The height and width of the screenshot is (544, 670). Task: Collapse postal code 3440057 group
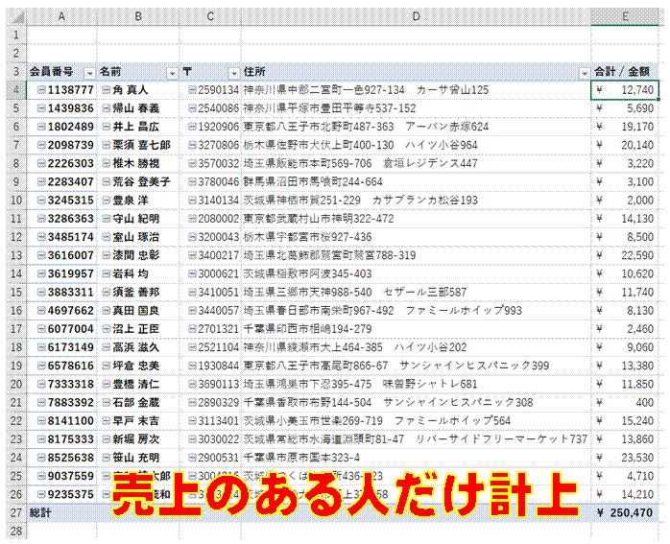(193, 310)
